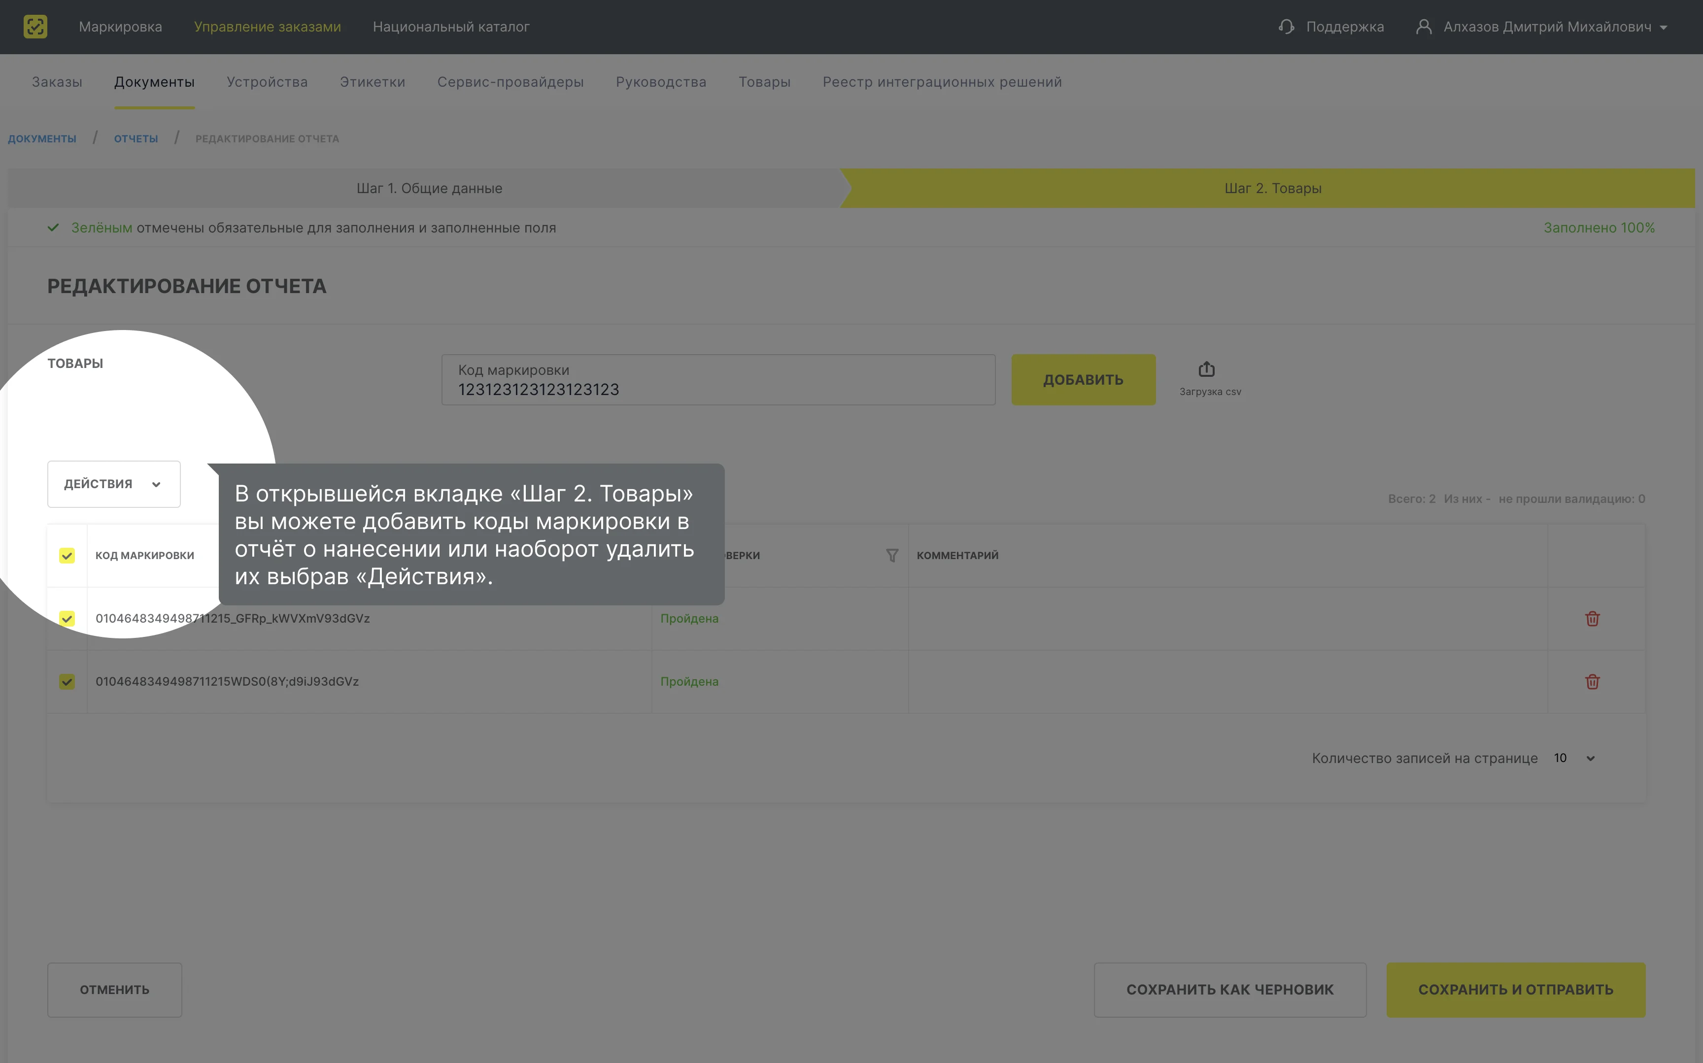Click Пройдена status in the GFRp_kWVXmV93dGVz row
Viewport: 1703px width, 1063px height.
(x=689, y=619)
